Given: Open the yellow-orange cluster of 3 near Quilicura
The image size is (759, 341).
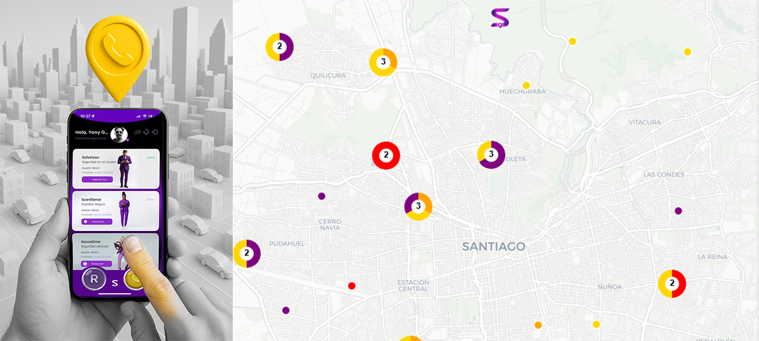Looking at the screenshot, I should (383, 62).
